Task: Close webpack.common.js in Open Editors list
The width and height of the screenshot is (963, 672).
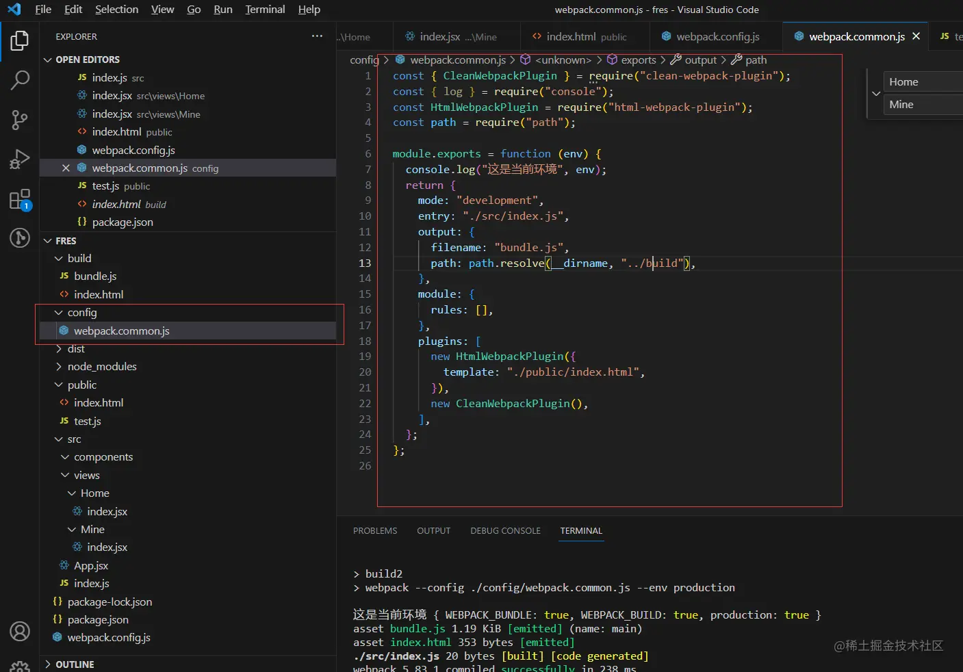Action: (x=66, y=168)
